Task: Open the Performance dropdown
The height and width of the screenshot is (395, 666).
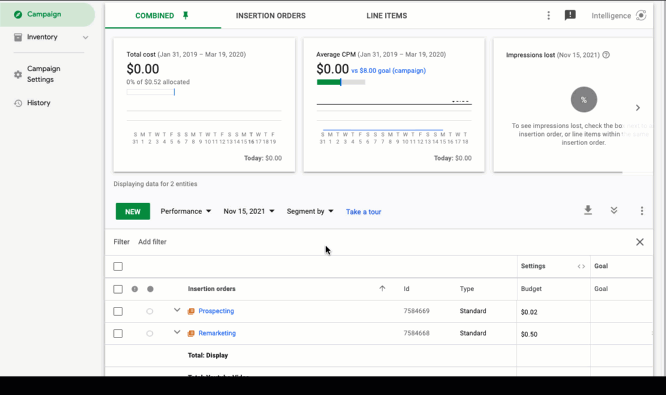Action: click(x=186, y=210)
